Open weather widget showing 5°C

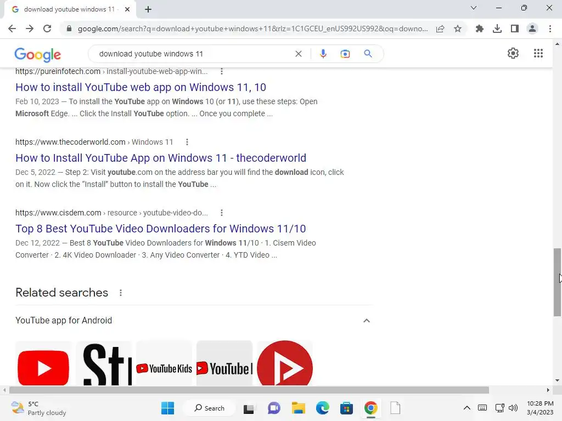click(38, 408)
